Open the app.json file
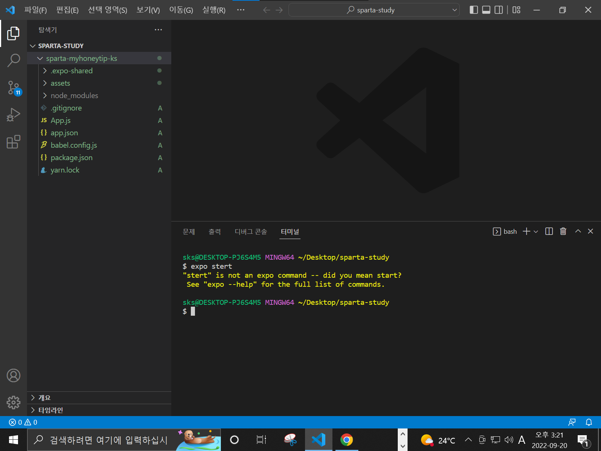The width and height of the screenshot is (601, 451). (x=99, y=133)
